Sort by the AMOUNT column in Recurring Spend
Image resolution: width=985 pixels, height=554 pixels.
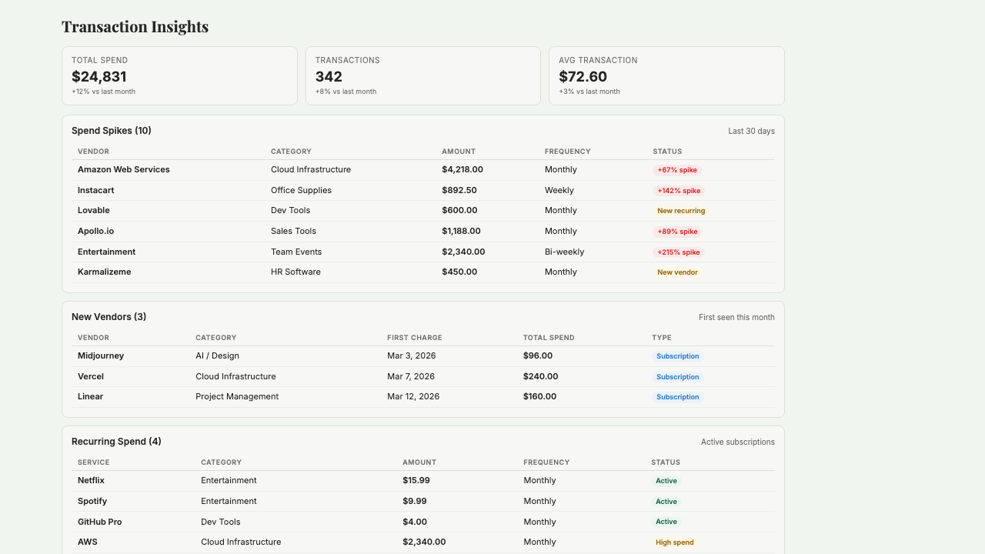pyautogui.click(x=419, y=462)
